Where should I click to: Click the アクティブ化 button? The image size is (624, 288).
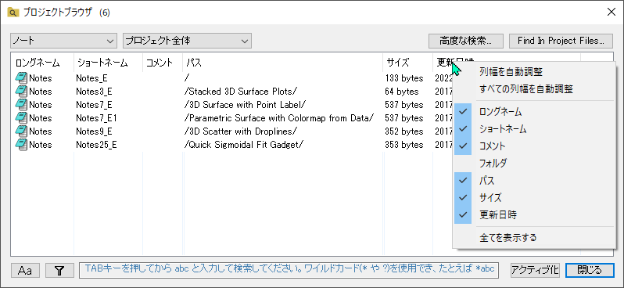[536, 271]
